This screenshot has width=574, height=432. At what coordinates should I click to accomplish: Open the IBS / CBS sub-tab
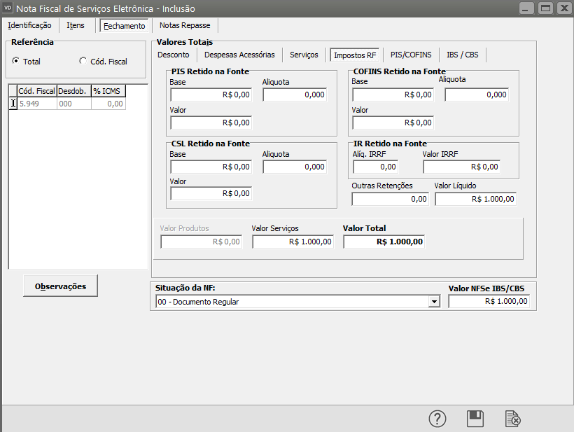coord(463,55)
